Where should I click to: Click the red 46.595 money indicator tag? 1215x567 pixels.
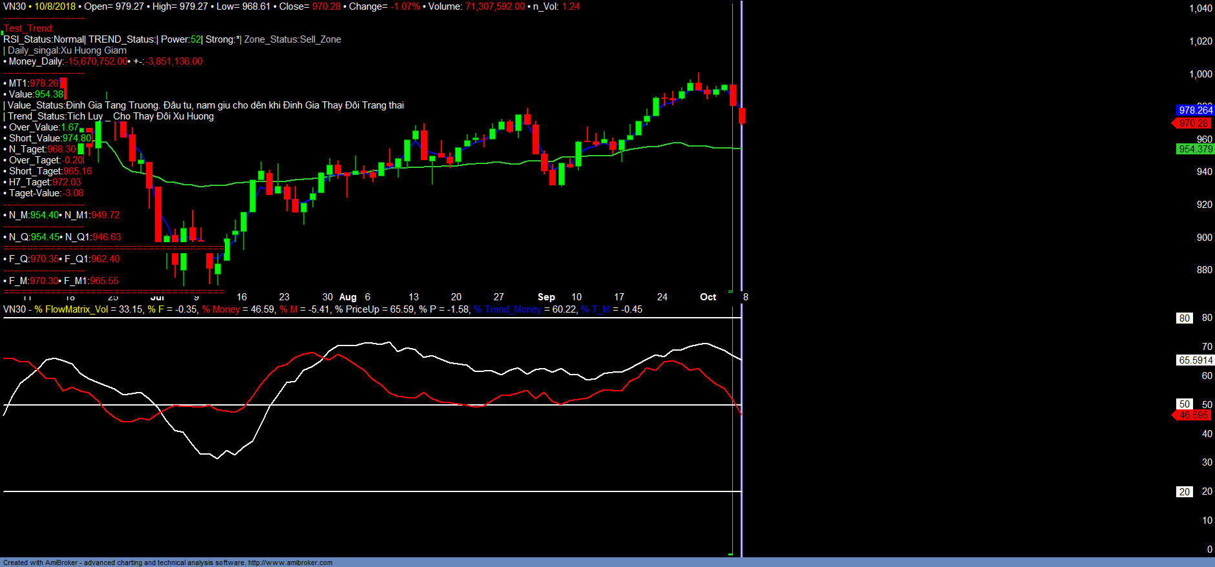click(1193, 415)
